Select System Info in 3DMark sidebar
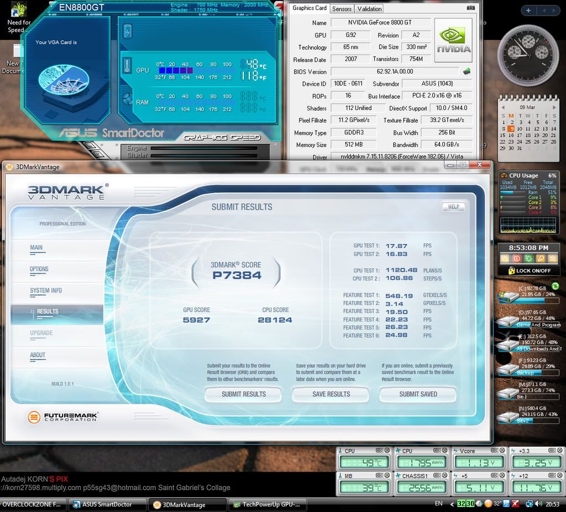Image resolution: width=566 pixels, height=512 pixels. point(46,291)
